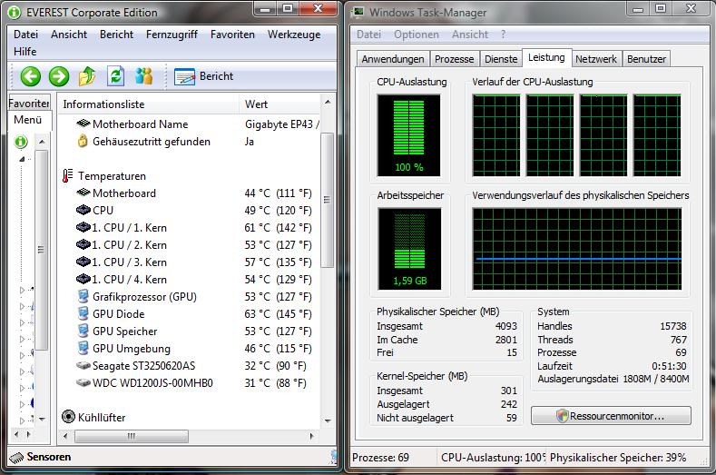Select the Favoriten tab in EVEREST sidebar

[29, 104]
